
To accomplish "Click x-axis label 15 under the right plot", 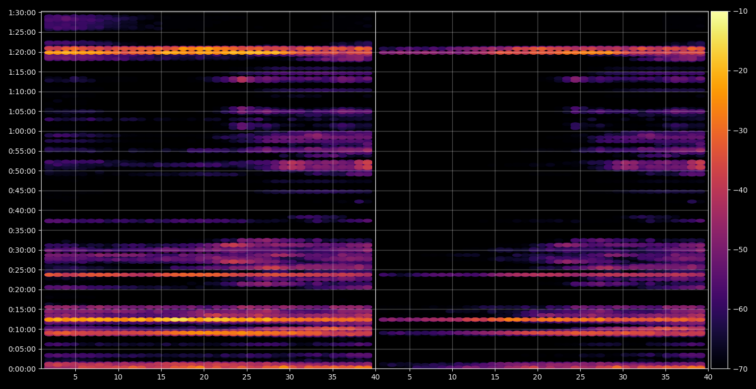I will 495,377.
